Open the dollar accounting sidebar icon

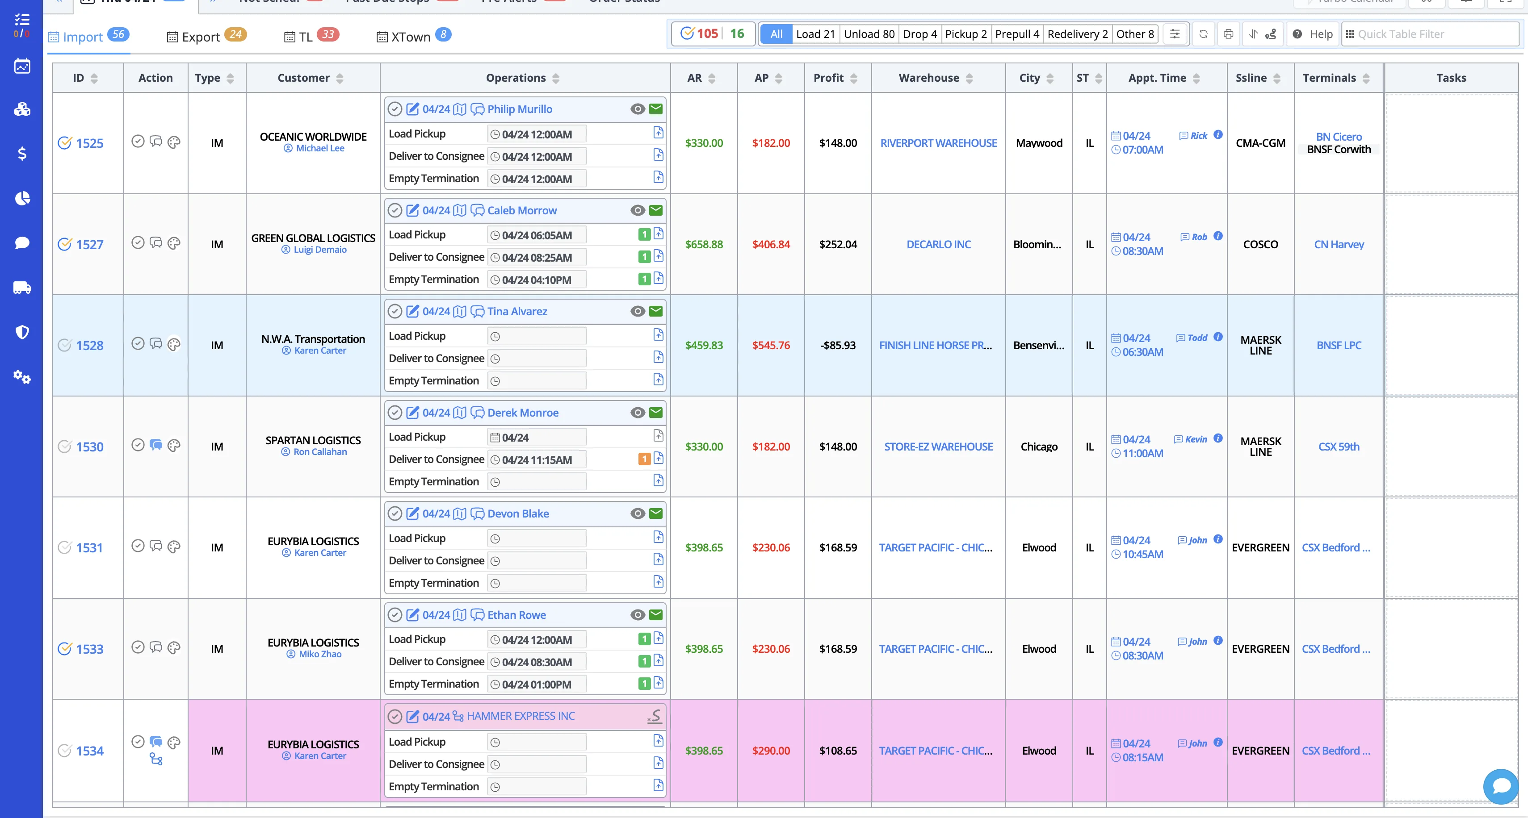click(22, 154)
